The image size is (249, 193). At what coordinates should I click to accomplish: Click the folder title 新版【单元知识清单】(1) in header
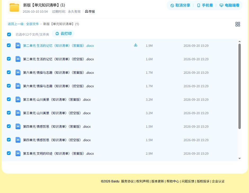pos(44,5)
